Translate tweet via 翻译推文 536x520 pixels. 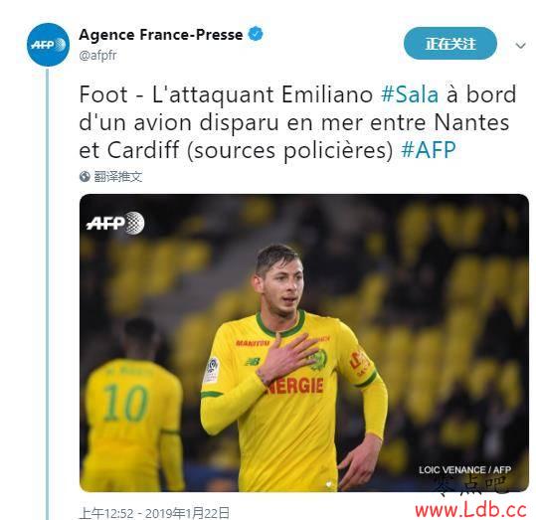point(117,177)
